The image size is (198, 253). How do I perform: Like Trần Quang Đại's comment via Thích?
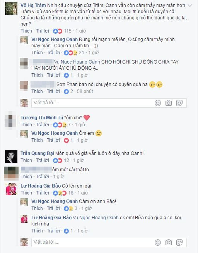(x=26, y=160)
